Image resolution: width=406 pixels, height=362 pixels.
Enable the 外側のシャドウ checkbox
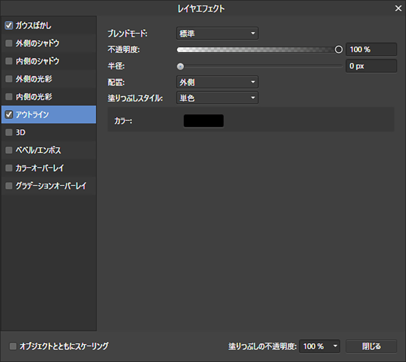[9, 43]
